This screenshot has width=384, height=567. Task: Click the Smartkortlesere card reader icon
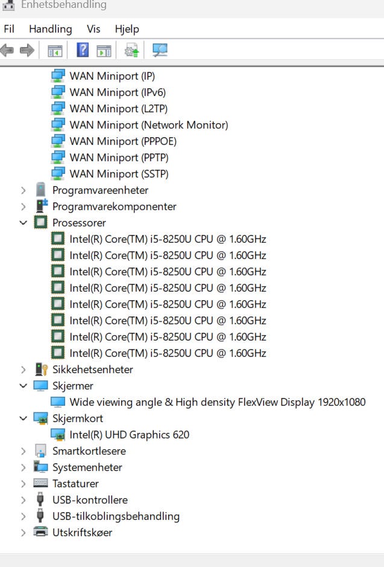(x=40, y=450)
